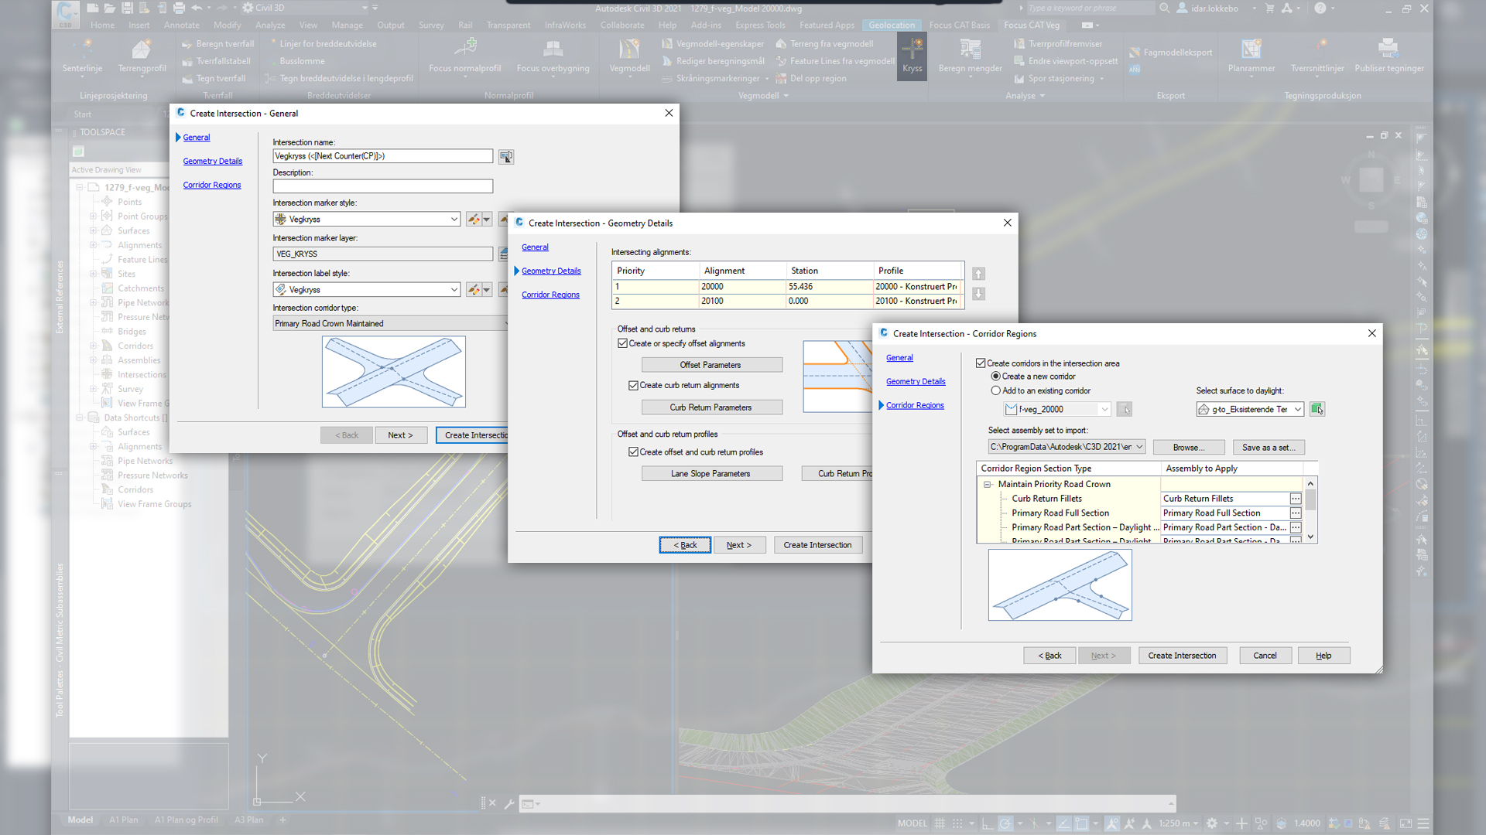Toggle grid display in status bar
This screenshot has width=1486, height=835.
[x=940, y=823]
